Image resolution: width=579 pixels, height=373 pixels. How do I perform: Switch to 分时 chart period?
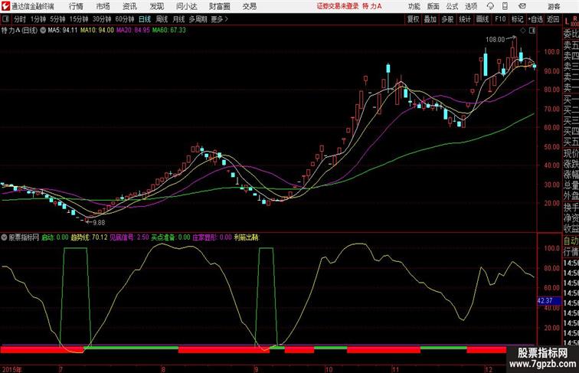pyautogui.click(x=20, y=19)
